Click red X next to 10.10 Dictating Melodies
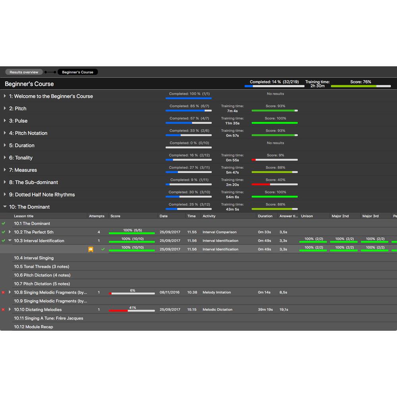The height and width of the screenshot is (397, 397). [x=4, y=310]
